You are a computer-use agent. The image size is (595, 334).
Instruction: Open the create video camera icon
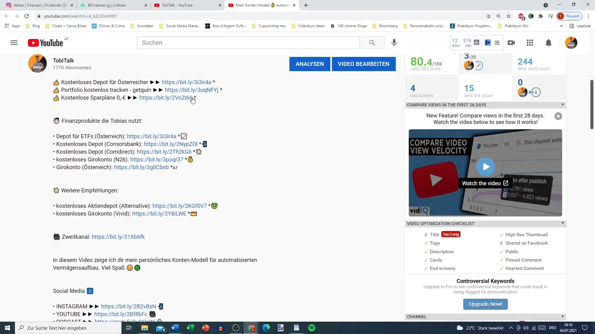pyautogui.click(x=512, y=43)
